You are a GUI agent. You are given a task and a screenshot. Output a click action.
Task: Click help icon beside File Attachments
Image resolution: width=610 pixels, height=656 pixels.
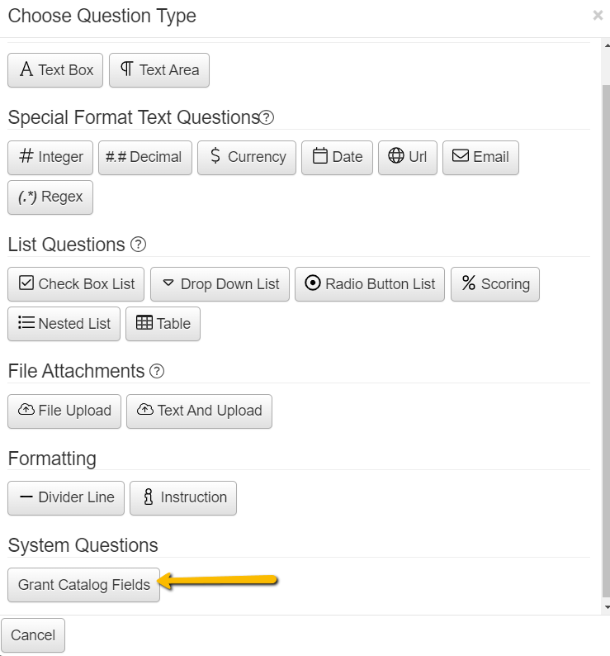click(157, 372)
